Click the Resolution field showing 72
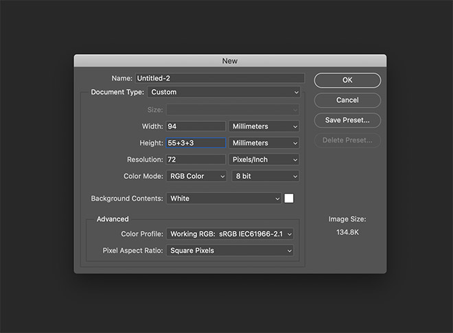This screenshot has width=453, height=333. click(x=196, y=160)
